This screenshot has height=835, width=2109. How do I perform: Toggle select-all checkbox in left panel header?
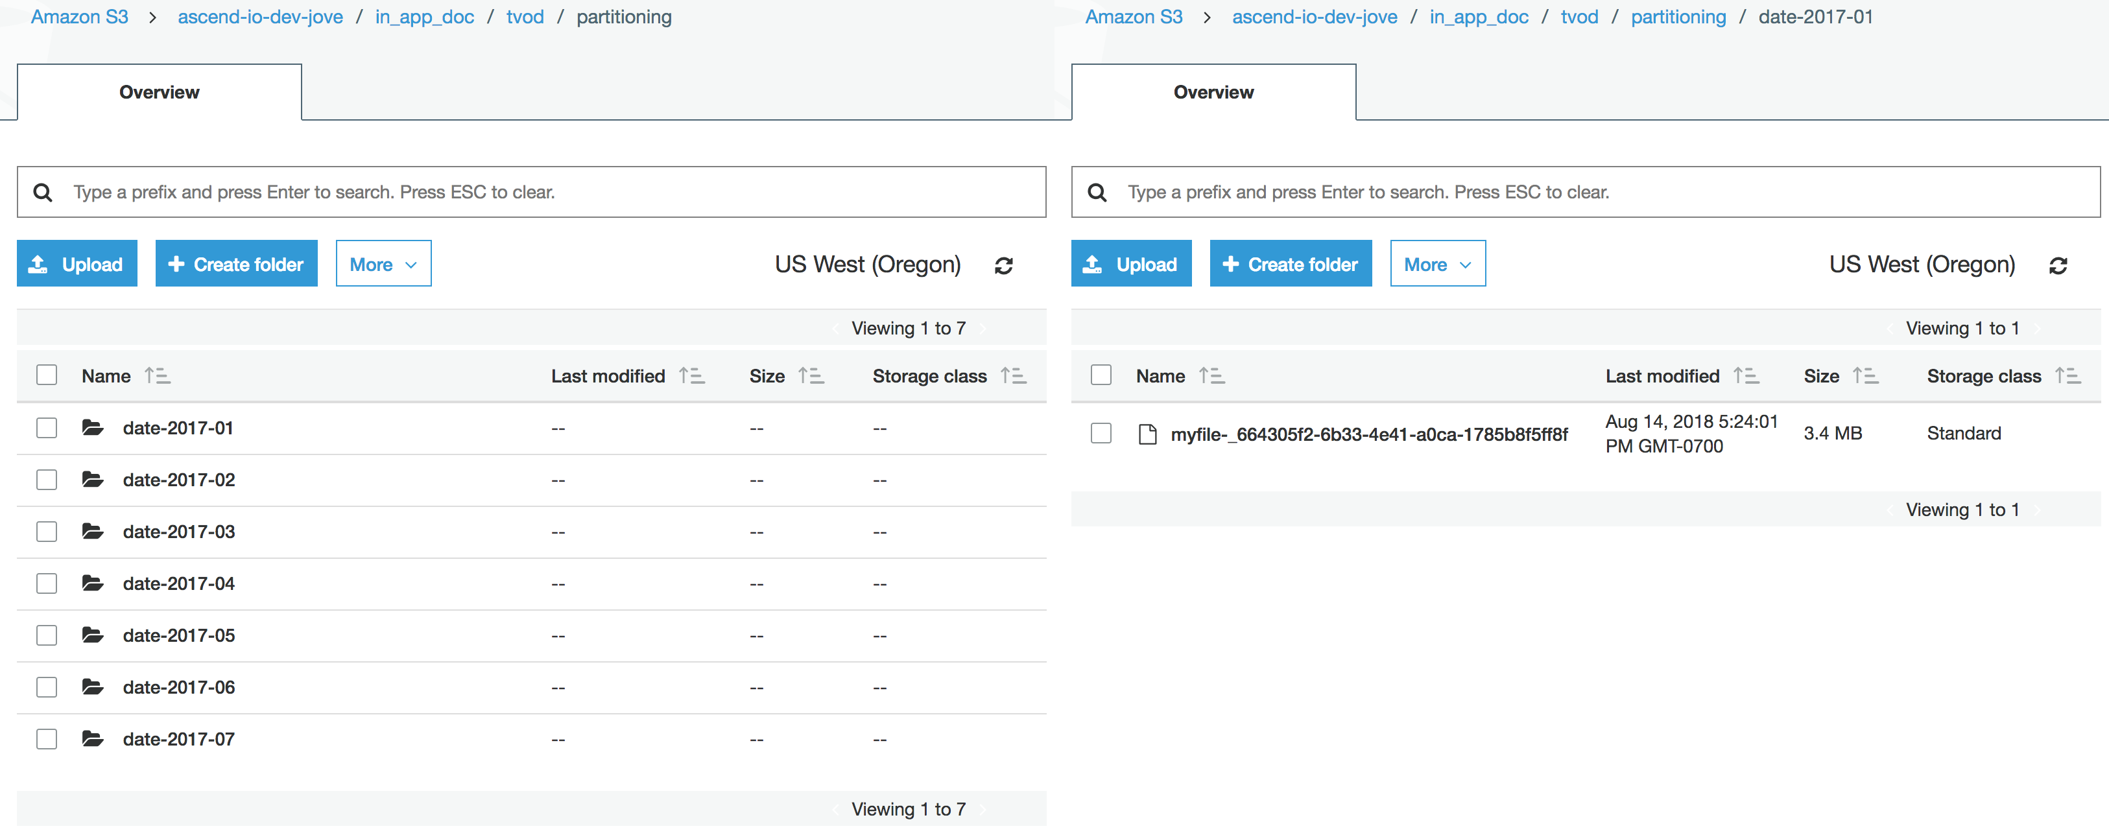(x=47, y=375)
